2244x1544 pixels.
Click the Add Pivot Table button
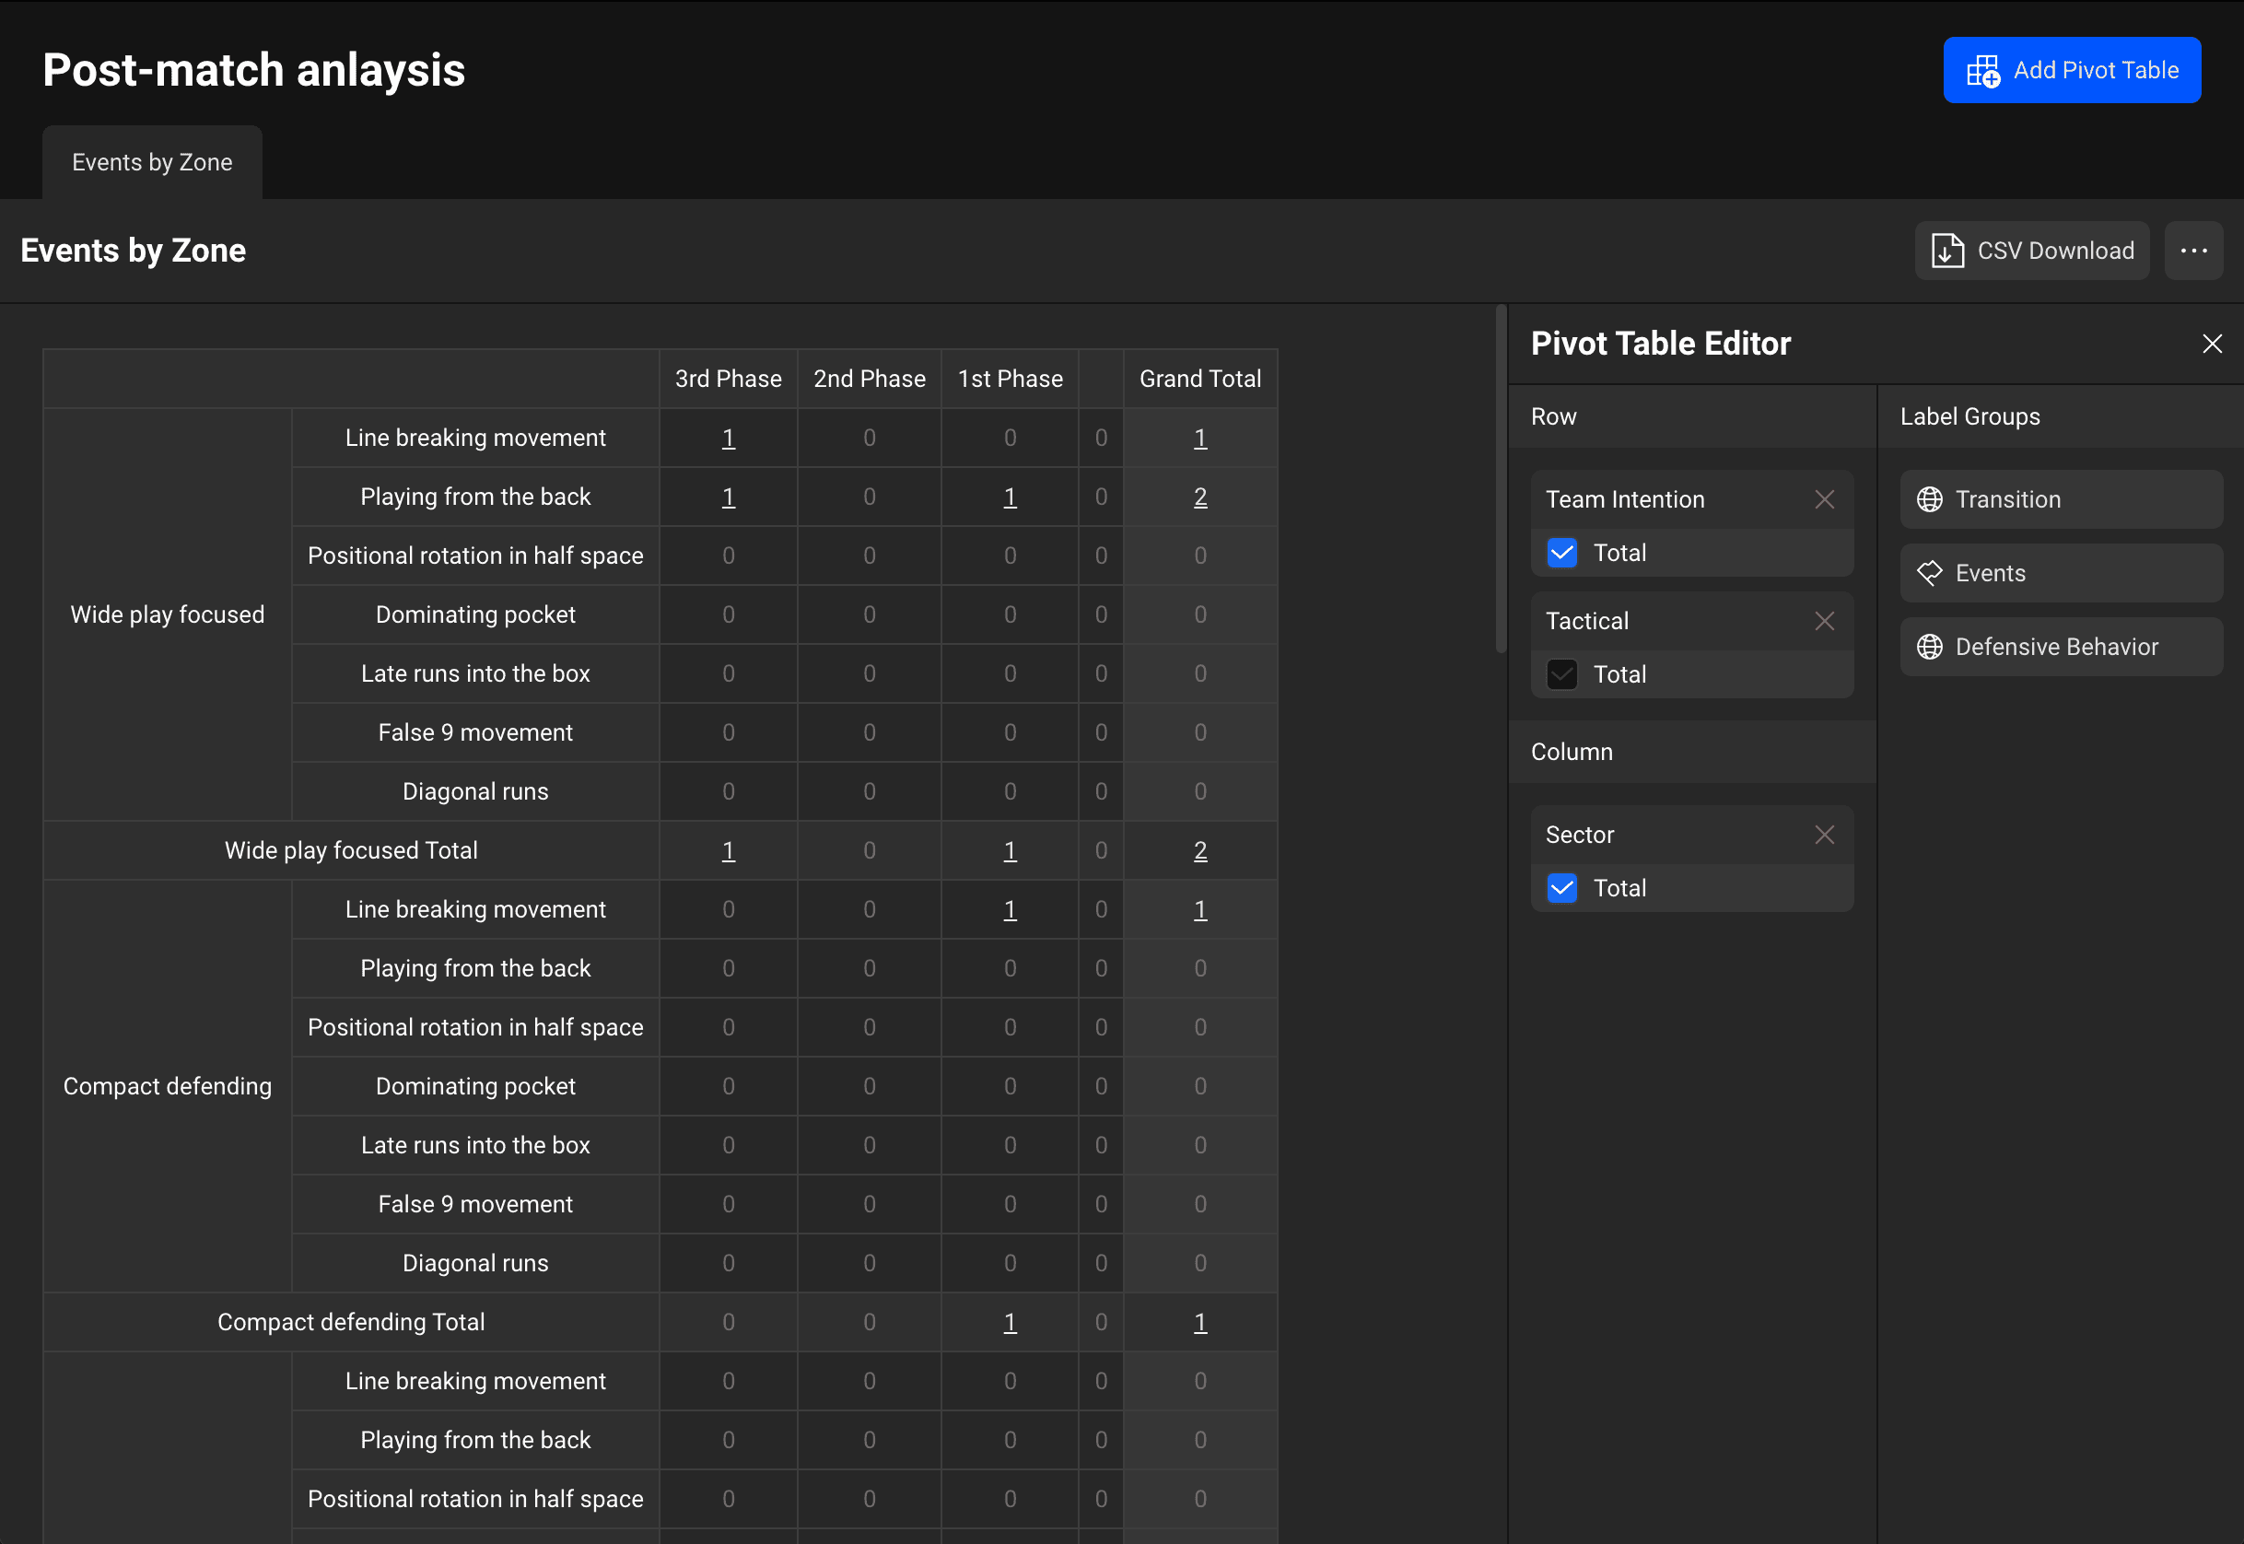coord(2071,70)
